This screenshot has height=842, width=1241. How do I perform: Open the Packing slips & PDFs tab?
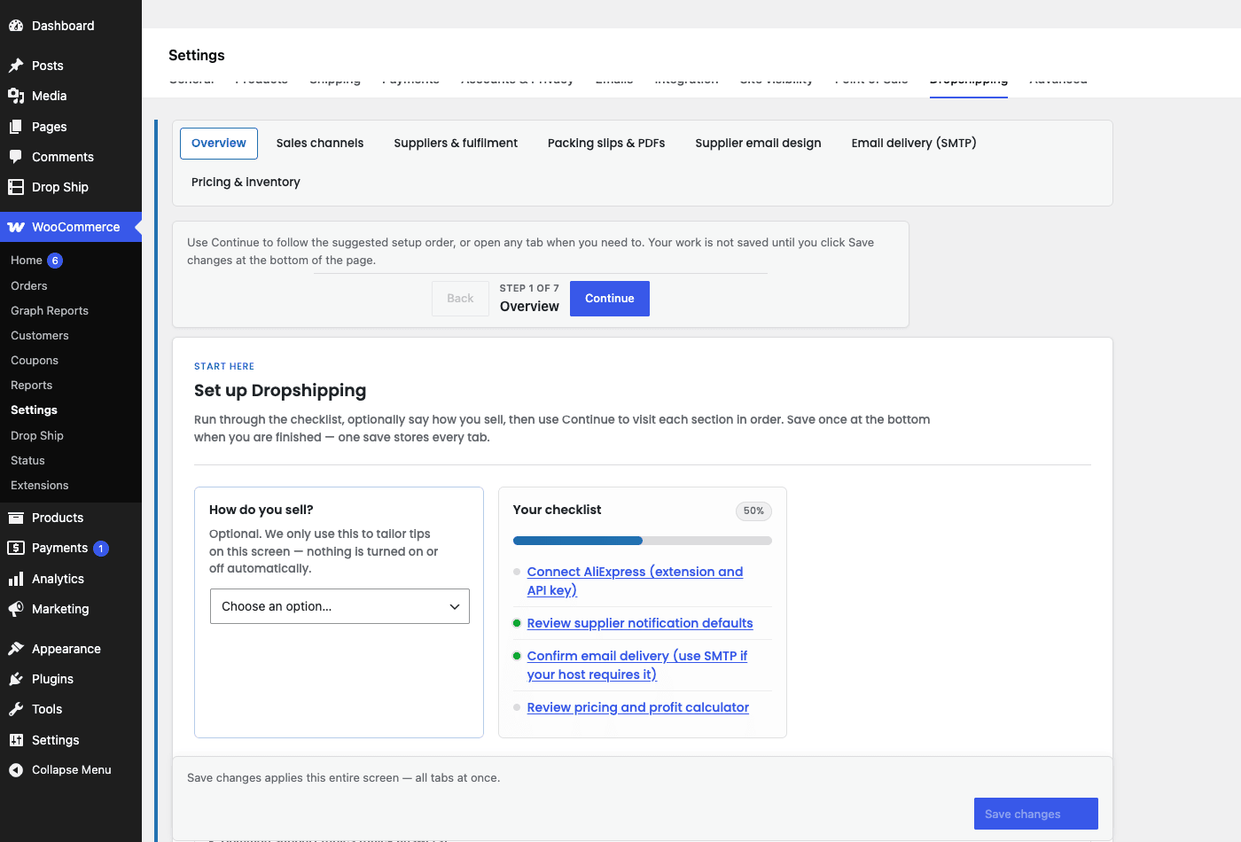606,144
